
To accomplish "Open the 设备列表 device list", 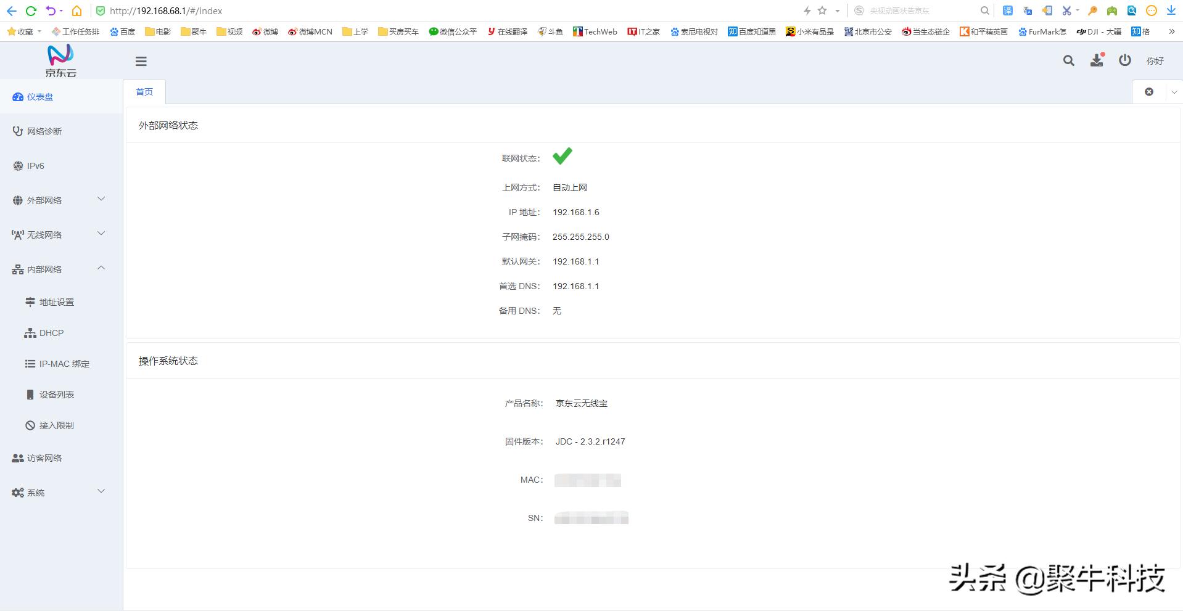I will click(x=61, y=395).
